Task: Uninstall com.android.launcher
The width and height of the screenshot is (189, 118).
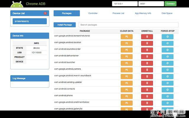Action: (147, 63)
